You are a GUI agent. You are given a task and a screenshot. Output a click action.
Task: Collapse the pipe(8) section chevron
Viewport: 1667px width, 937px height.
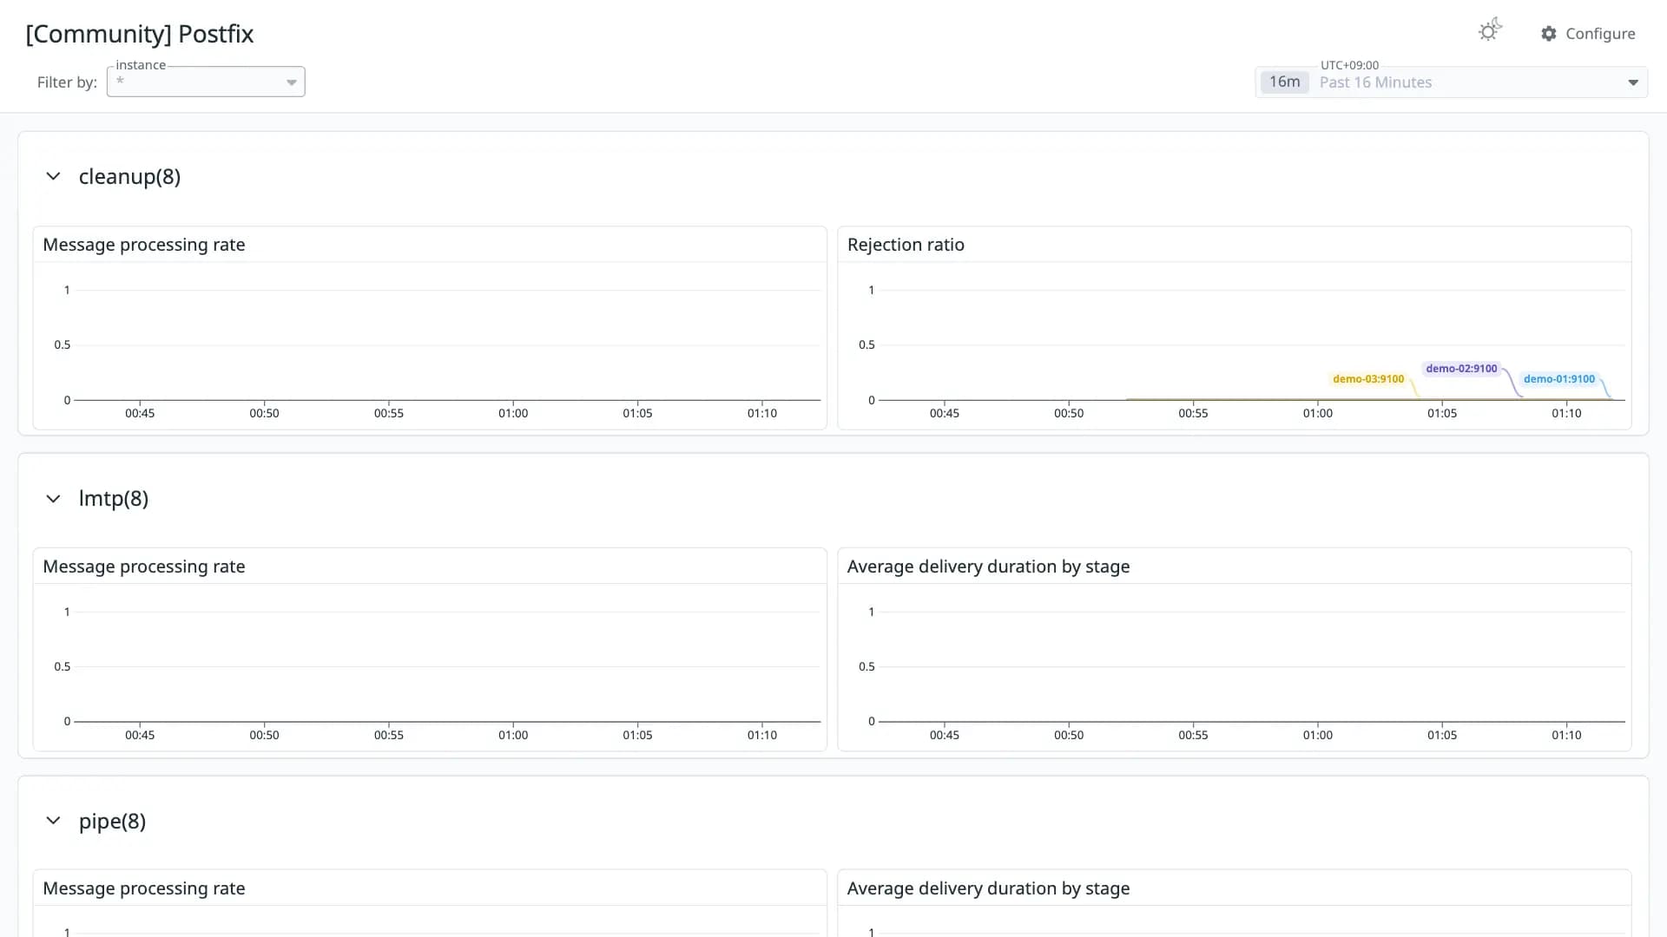click(x=53, y=821)
